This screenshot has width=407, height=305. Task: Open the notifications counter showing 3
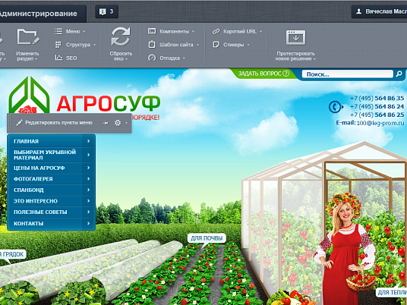pos(106,11)
